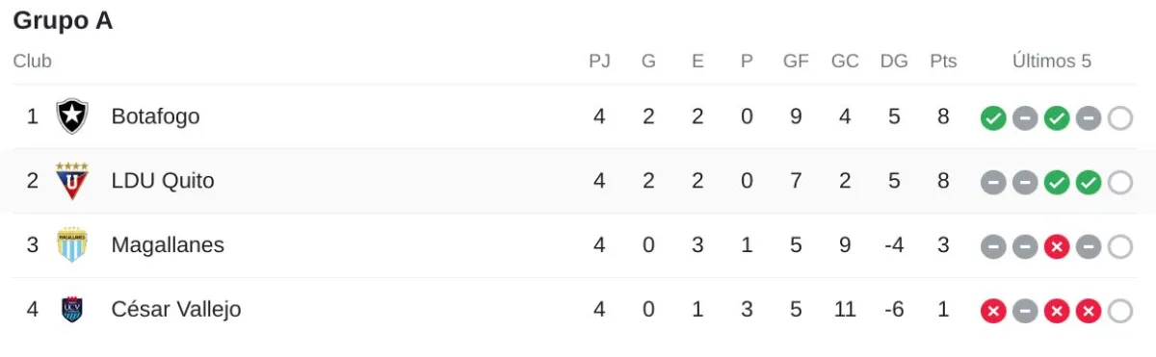The width and height of the screenshot is (1156, 357).
Task: Click the Últimos 5 column header
Action: point(1052,62)
